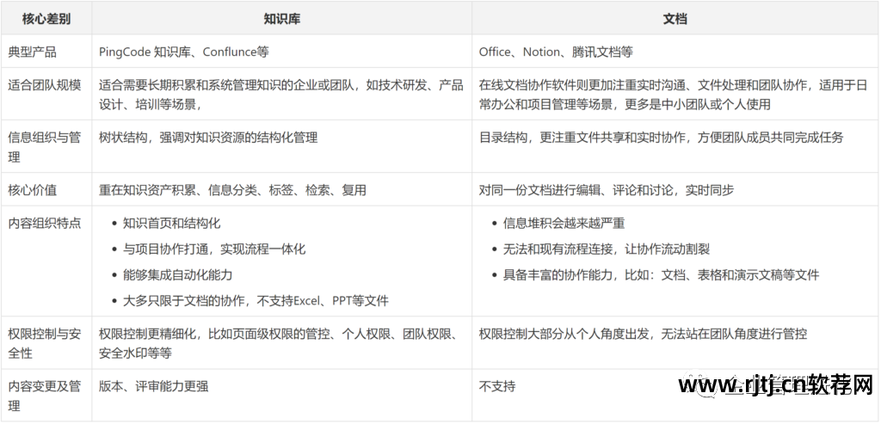Click the 知识首页和结构化 bullet item
The width and height of the screenshot is (881, 424).
[171, 223]
